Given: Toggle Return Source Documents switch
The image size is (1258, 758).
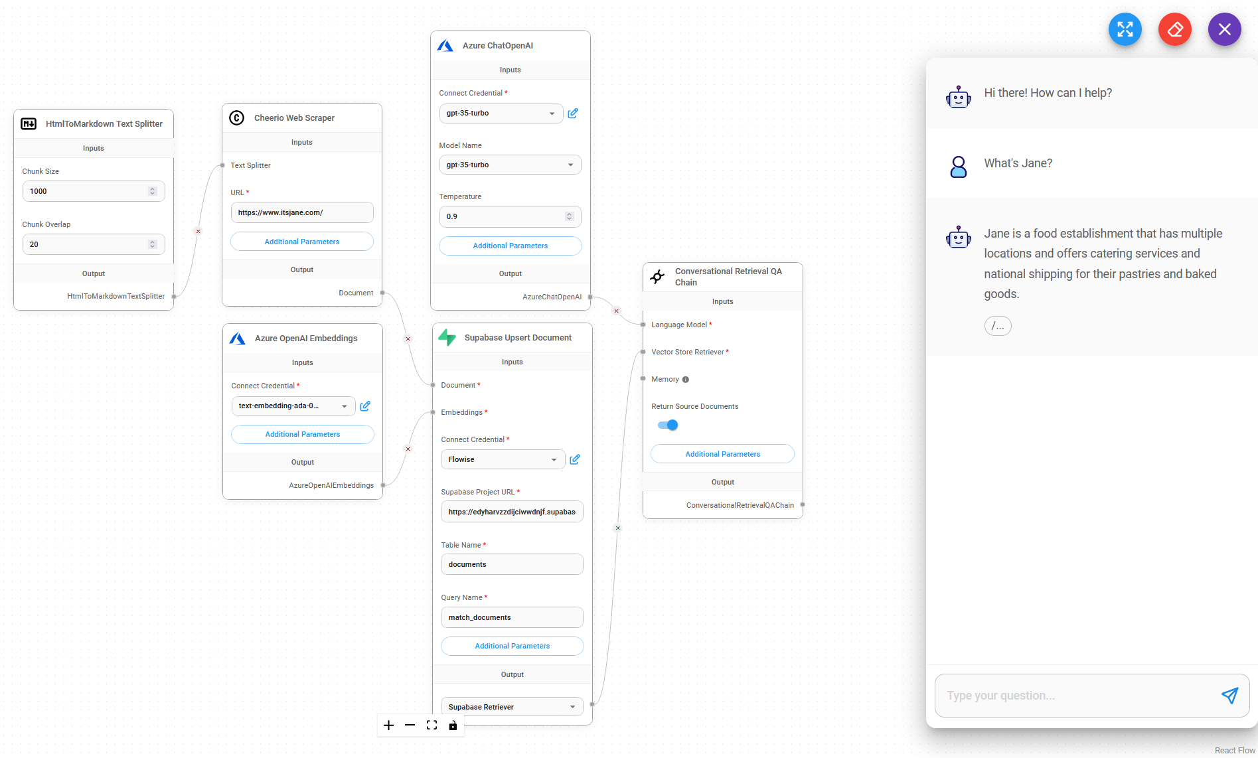Looking at the screenshot, I should click(x=668, y=425).
